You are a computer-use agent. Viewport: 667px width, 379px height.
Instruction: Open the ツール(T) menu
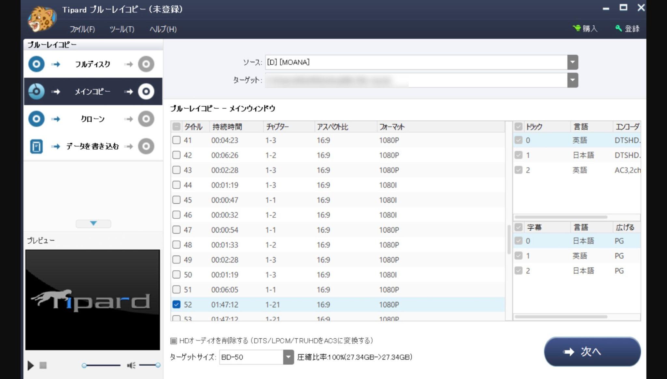[x=122, y=29]
